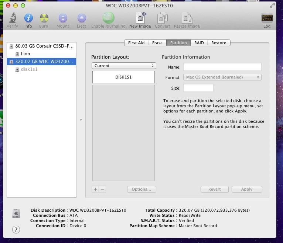
Task: Click the disk drive icon beside Disk Description
Action: [x=16, y=213]
